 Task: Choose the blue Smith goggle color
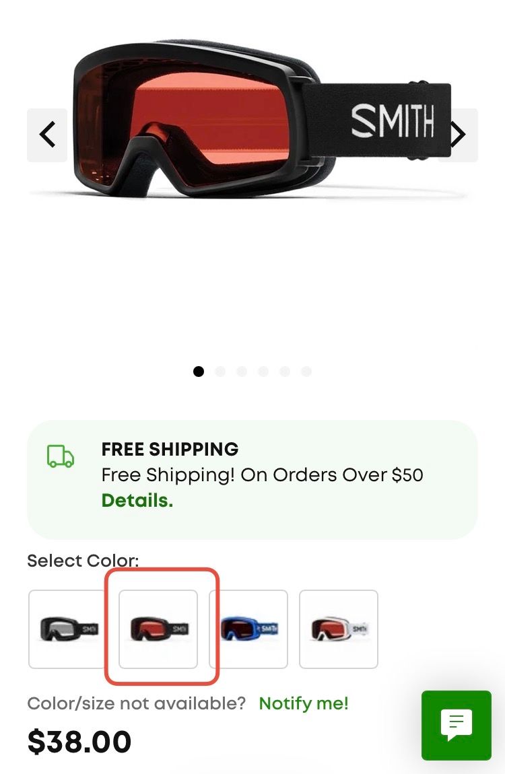click(248, 629)
